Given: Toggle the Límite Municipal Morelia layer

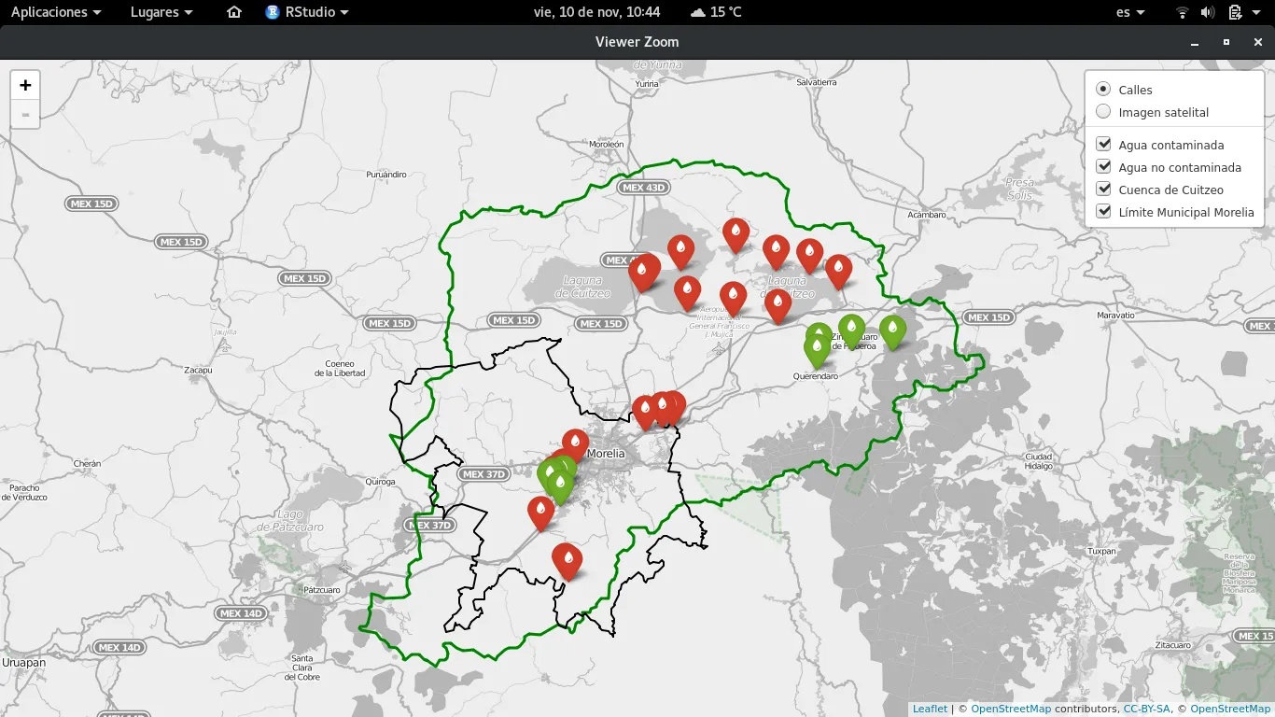Looking at the screenshot, I should click(1104, 212).
